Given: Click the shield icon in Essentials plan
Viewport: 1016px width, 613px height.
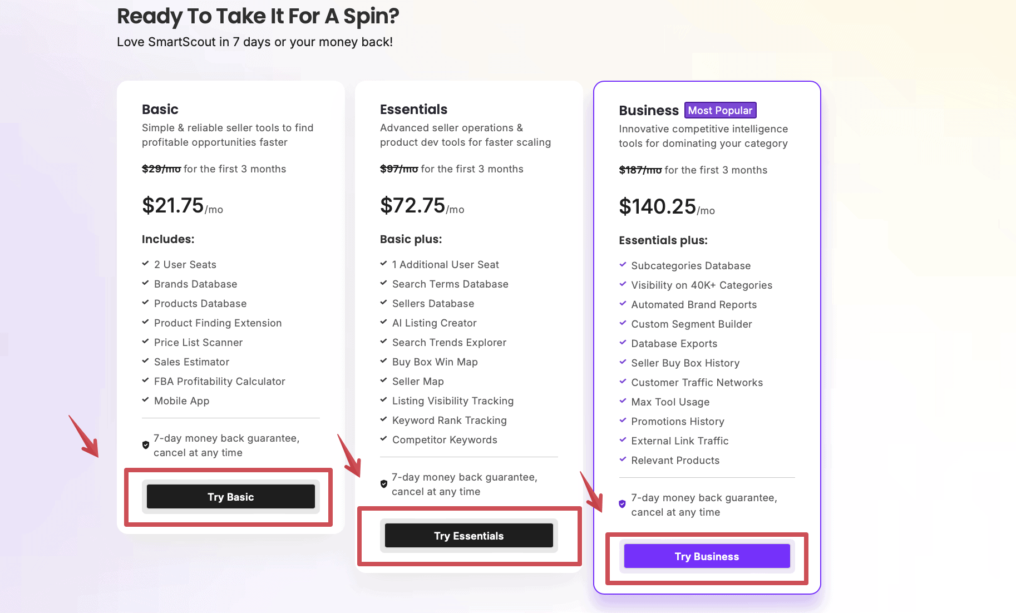Looking at the screenshot, I should [384, 484].
